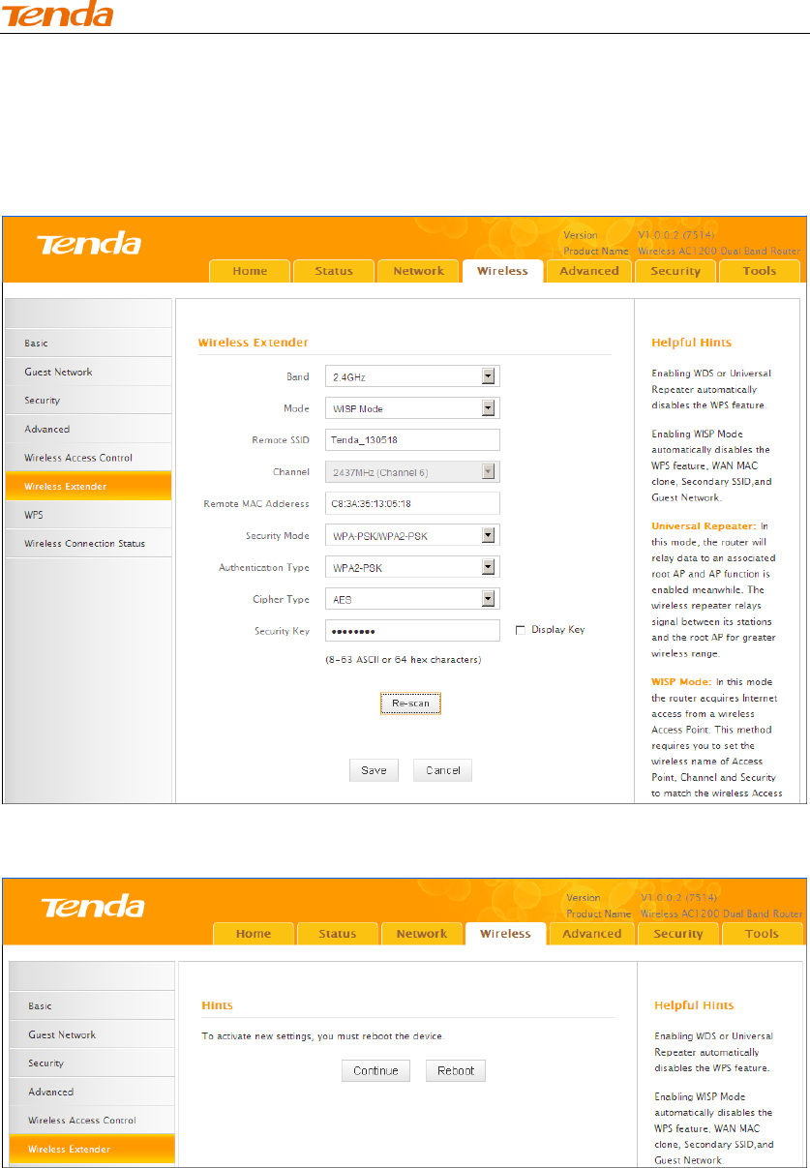Click the Tenda logo at page top

point(58,15)
